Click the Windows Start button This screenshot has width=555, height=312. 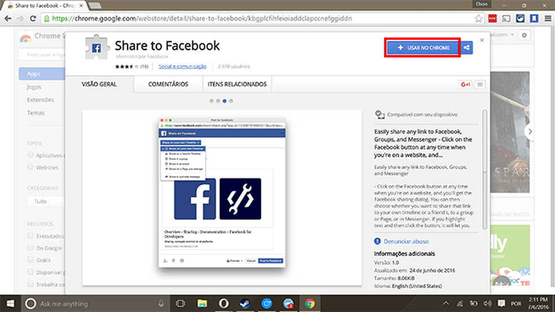click(x=10, y=304)
